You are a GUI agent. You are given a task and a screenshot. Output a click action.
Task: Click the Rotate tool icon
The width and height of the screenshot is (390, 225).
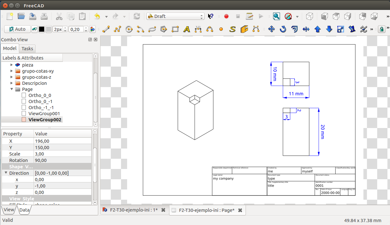click(x=283, y=29)
